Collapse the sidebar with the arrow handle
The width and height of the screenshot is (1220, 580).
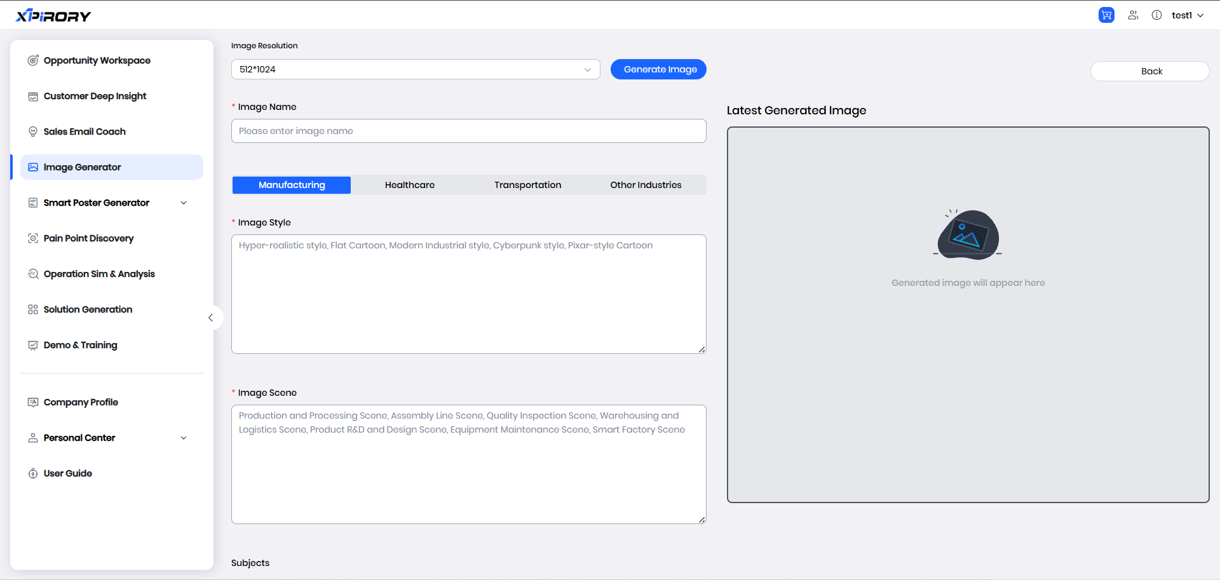211,318
